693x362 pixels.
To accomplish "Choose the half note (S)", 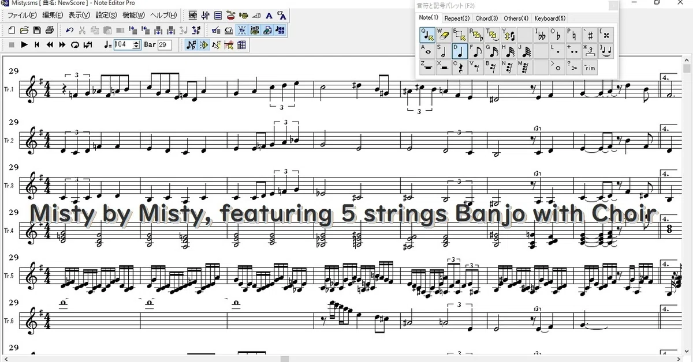I will (444, 51).
